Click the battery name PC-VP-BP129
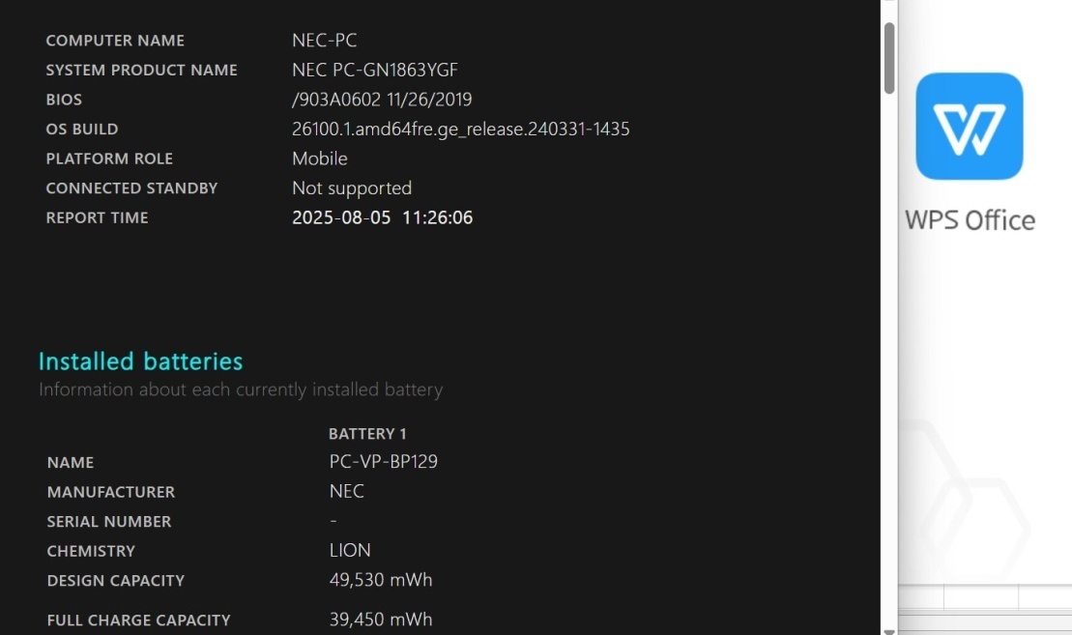1072x635 pixels. point(383,461)
